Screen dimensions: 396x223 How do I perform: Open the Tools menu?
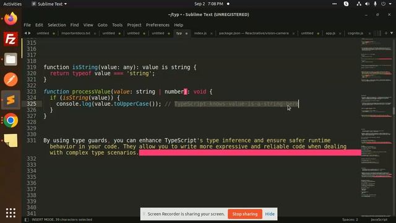[x=117, y=25]
